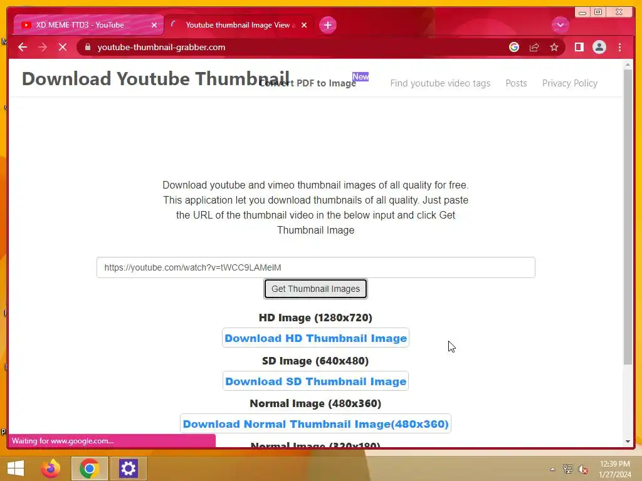Select the Youtube thumbnail Image View tab
Screen dimensions: 642x481
(x=239, y=25)
